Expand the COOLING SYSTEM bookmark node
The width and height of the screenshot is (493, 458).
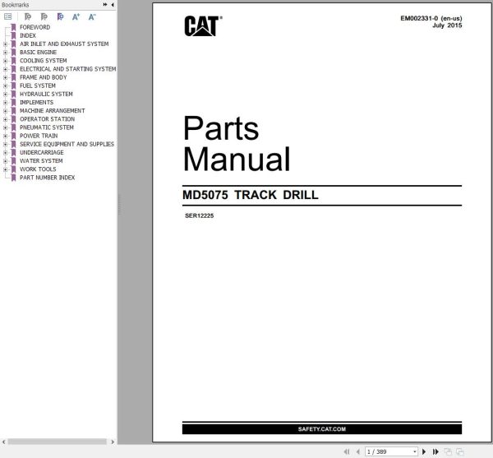[5, 61]
